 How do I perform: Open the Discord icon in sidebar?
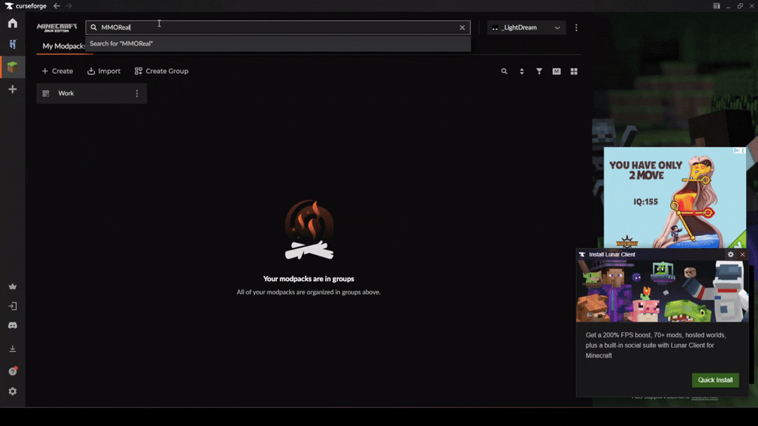tap(13, 326)
